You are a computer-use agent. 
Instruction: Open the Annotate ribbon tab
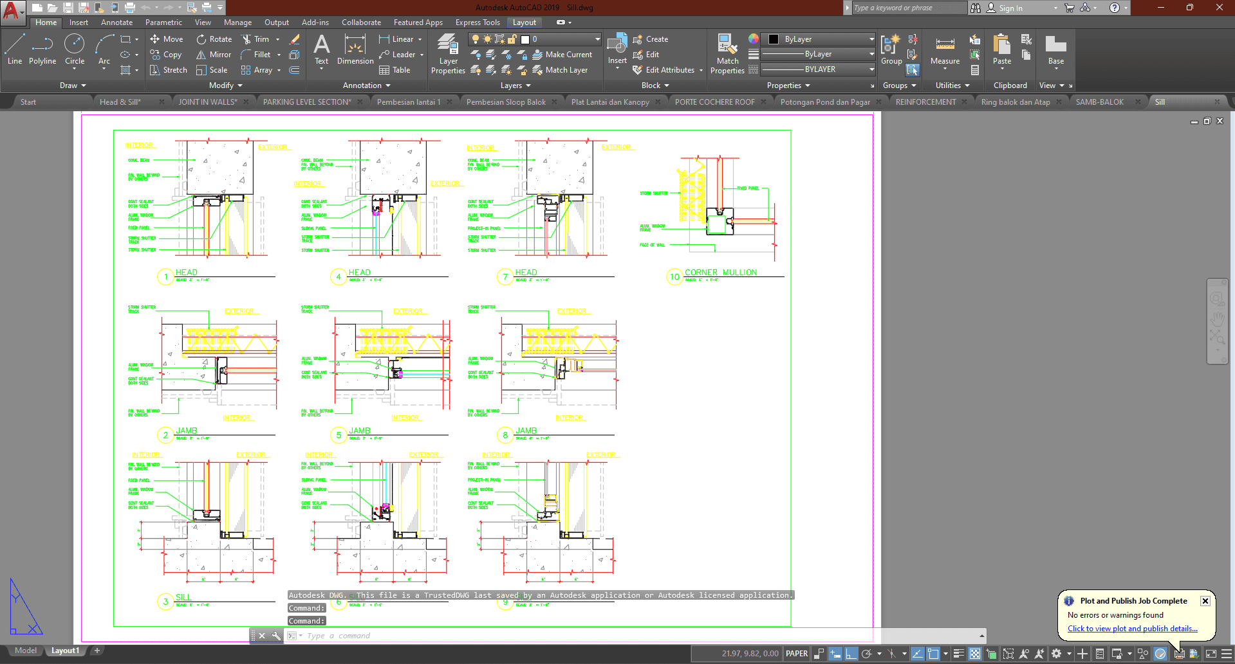(x=116, y=22)
